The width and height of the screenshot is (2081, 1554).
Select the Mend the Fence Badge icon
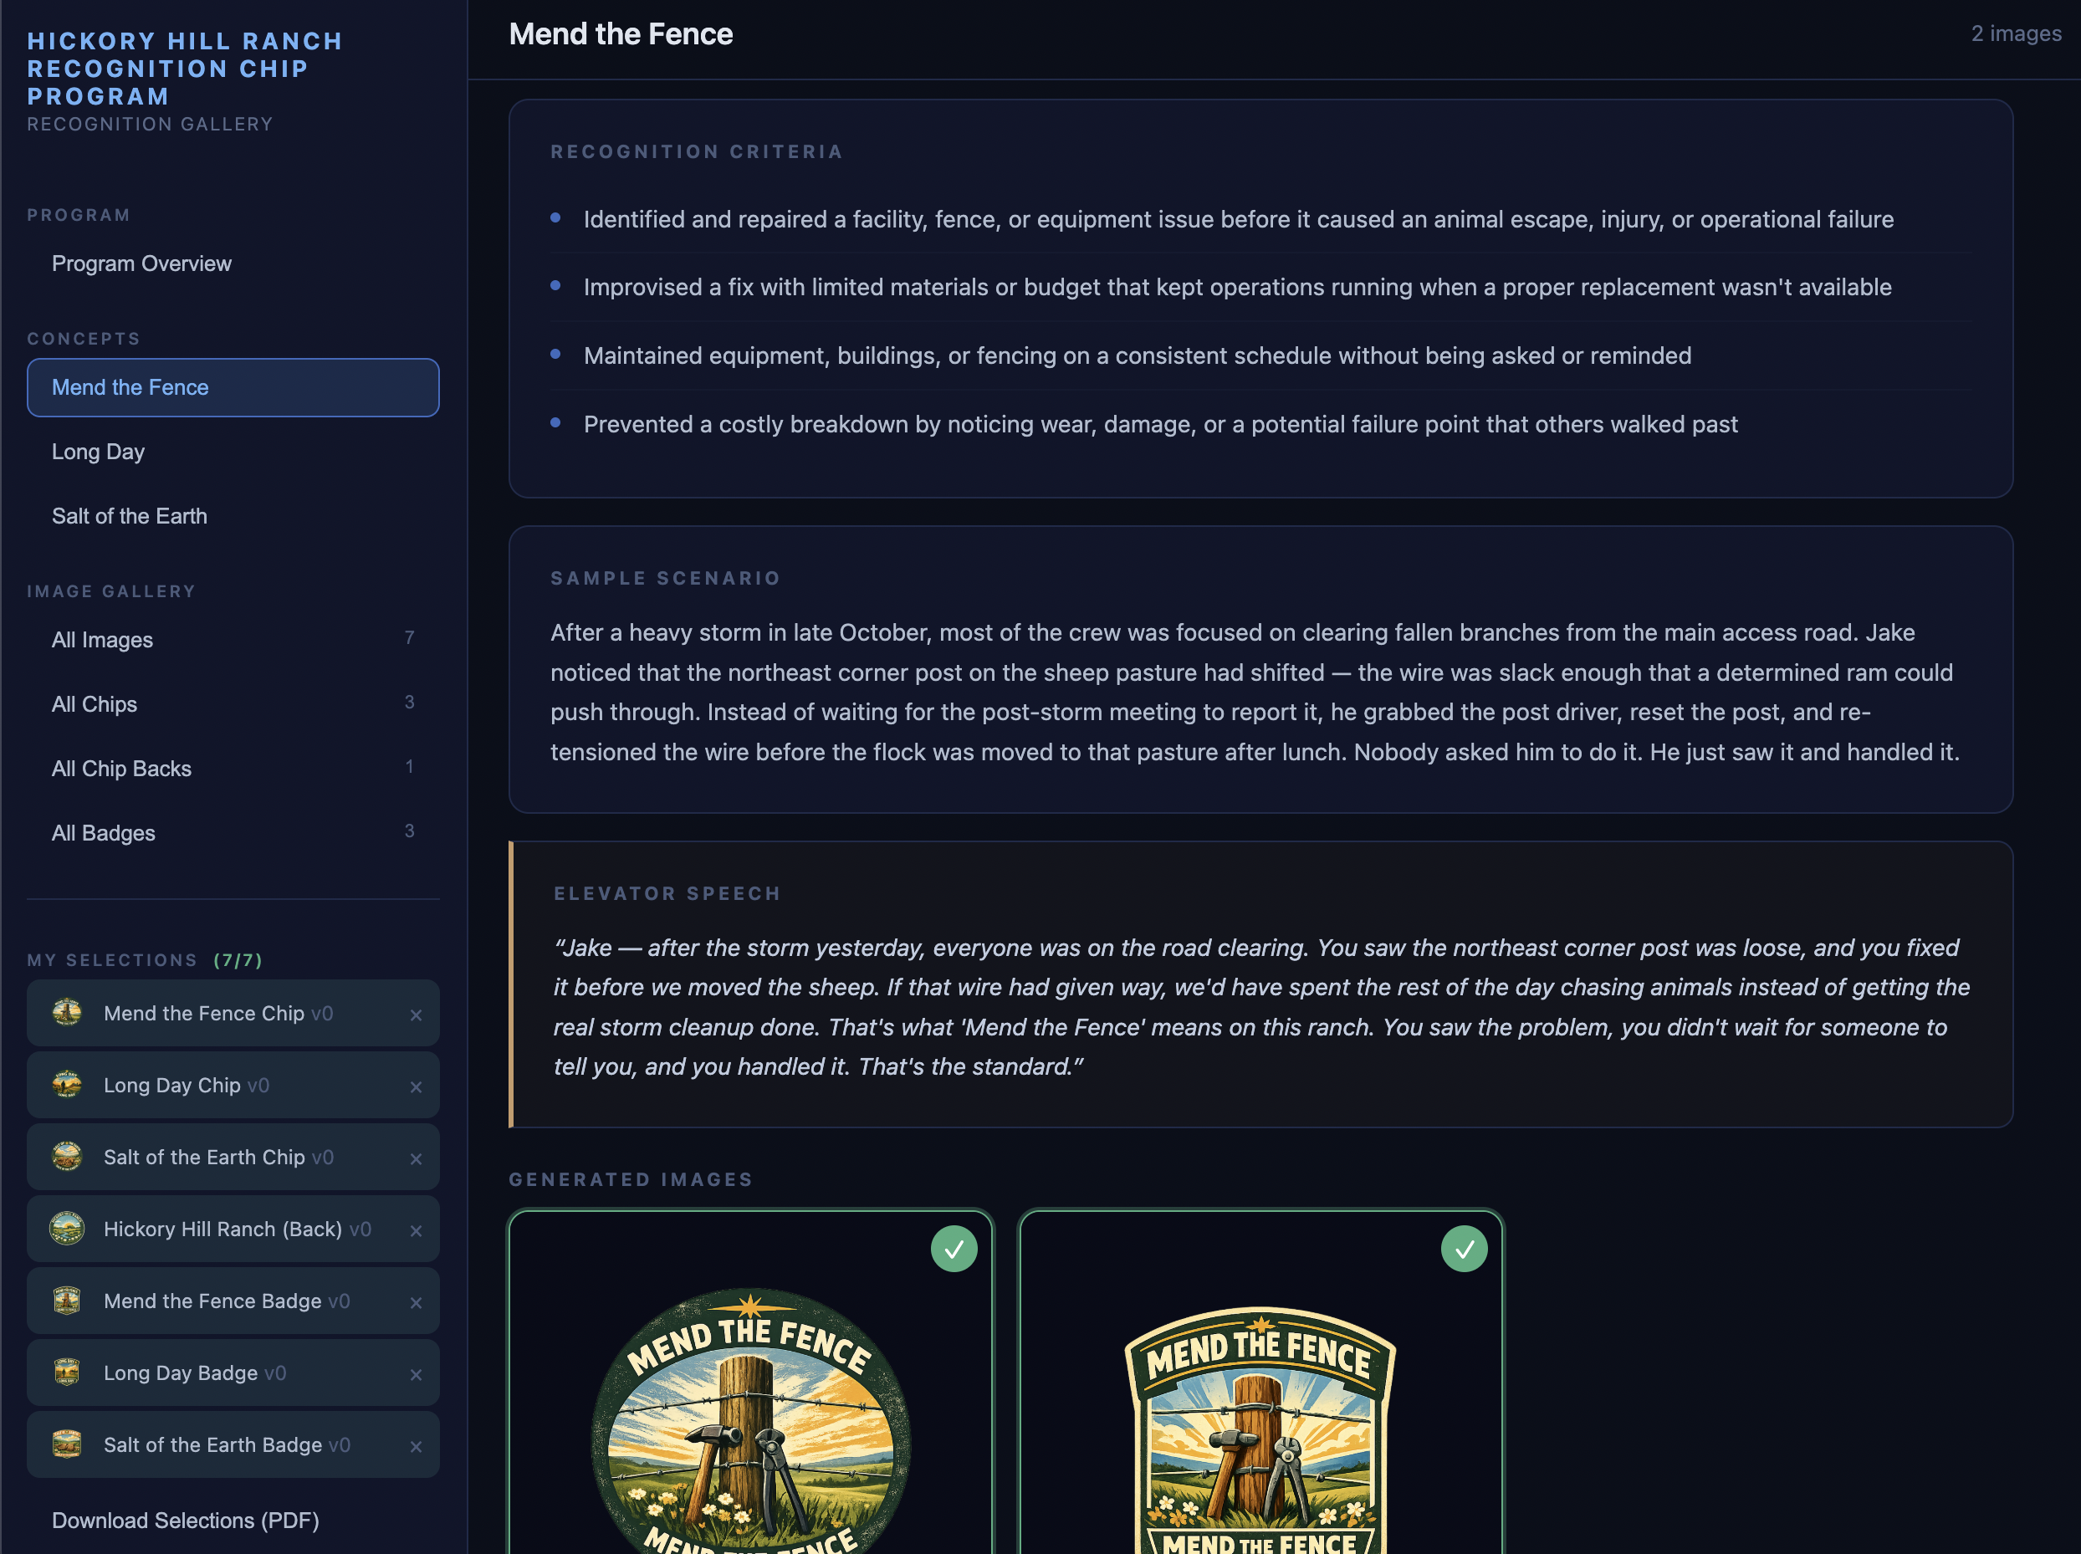coord(67,1301)
